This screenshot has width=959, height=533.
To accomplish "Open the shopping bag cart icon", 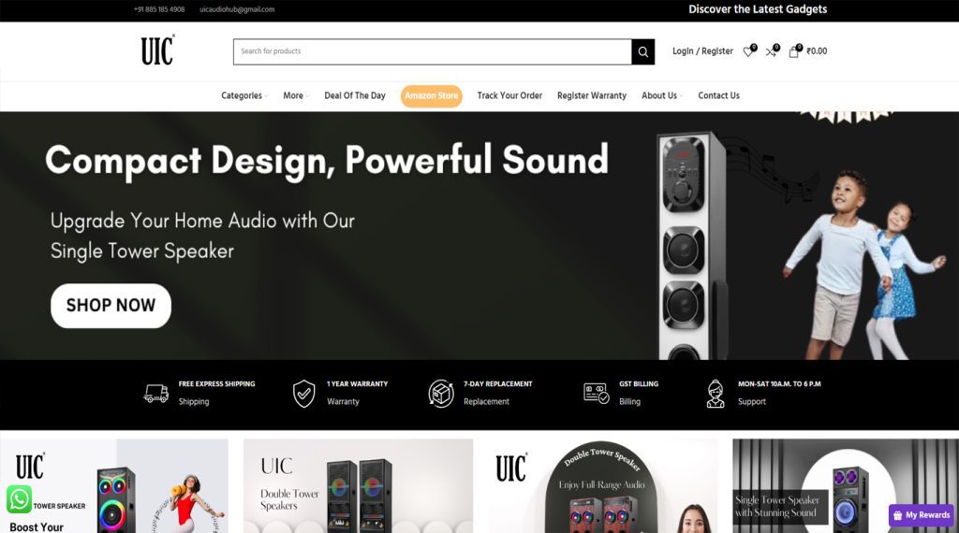I will coord(794,51).
